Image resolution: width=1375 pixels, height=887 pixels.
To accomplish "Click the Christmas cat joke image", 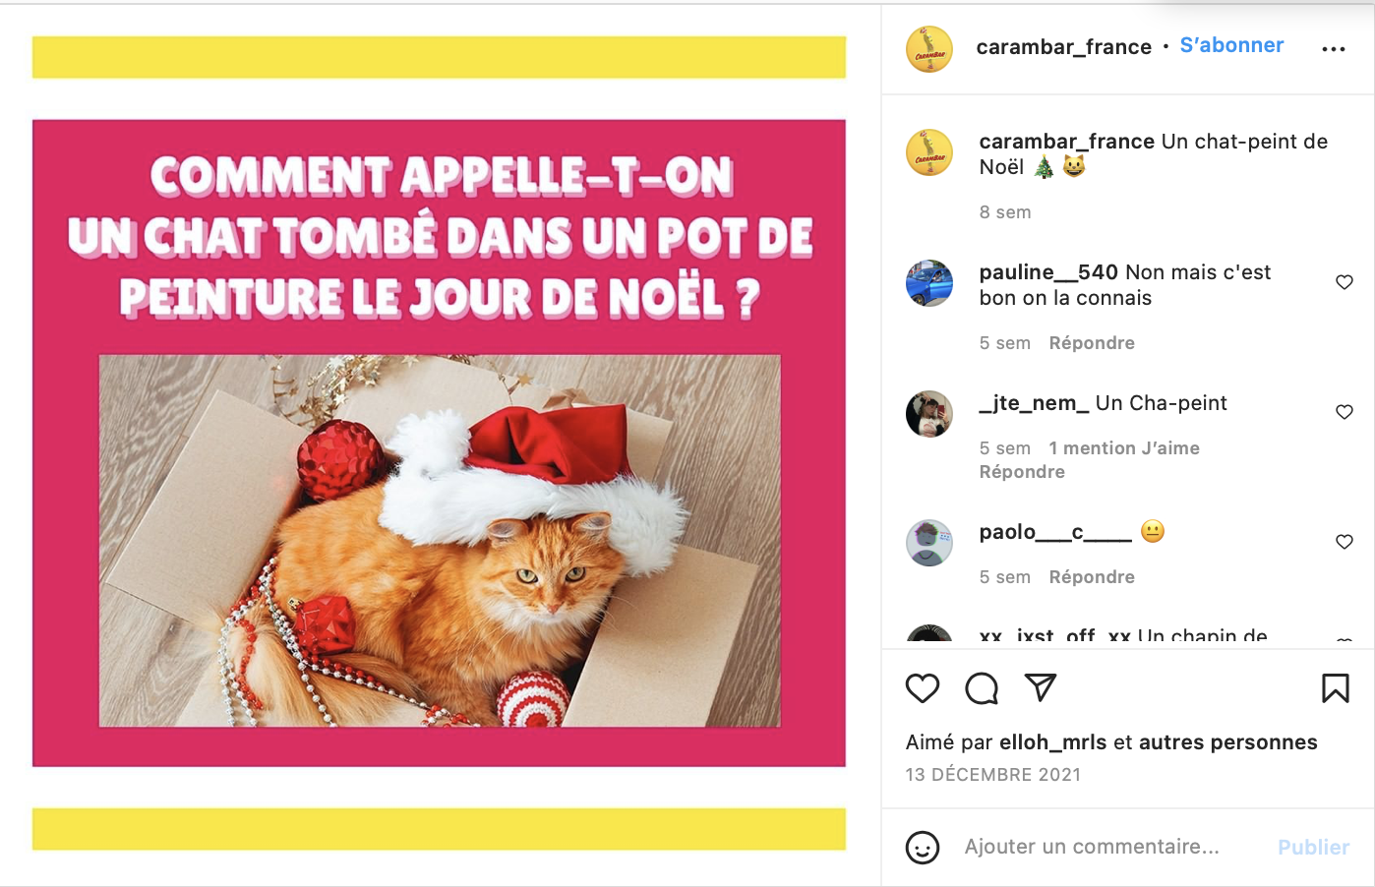I will tap(439, 443).
